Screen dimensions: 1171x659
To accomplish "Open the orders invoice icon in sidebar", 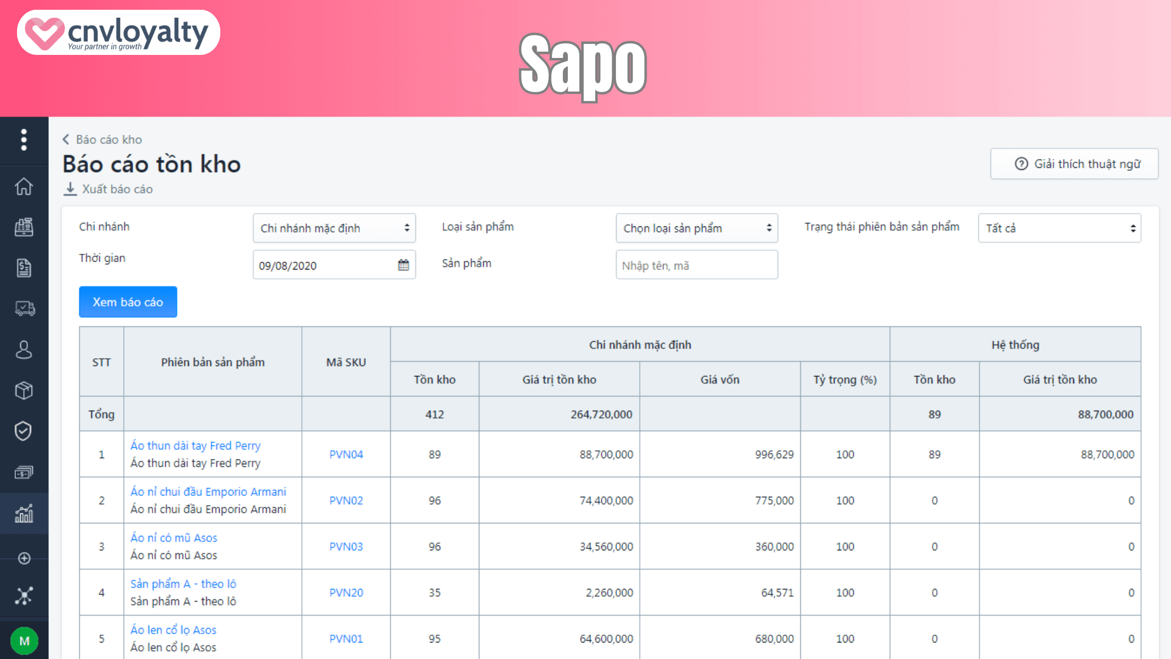I will [24, 267].
